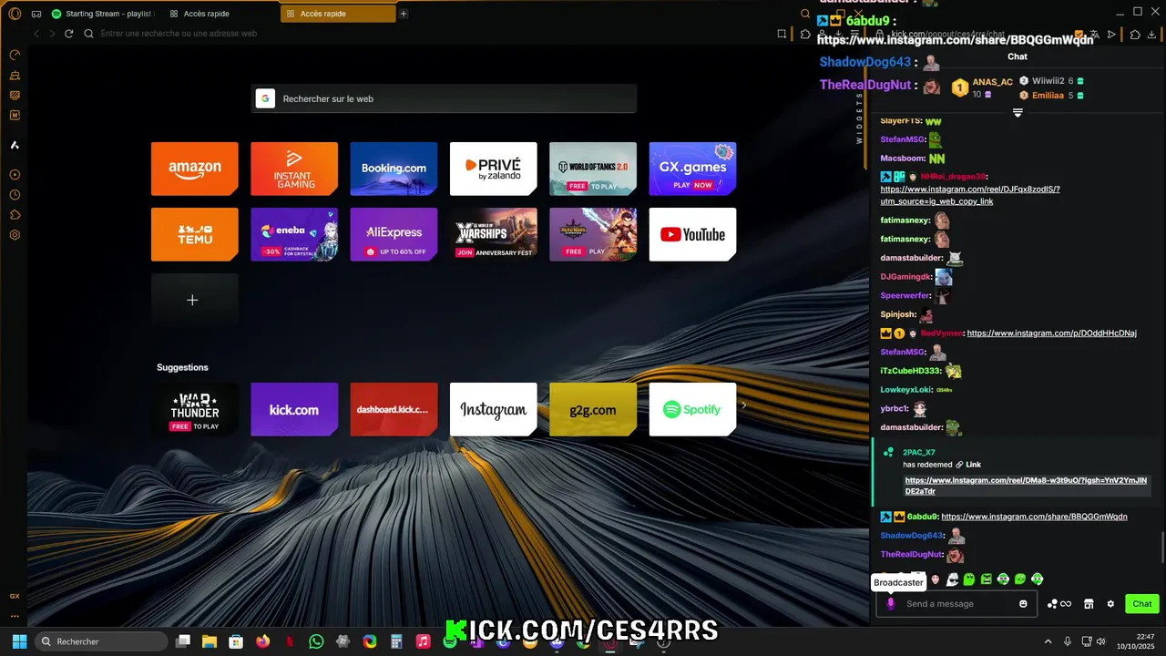Open the sidebar history clock icon
Viewport: 1166px width, 656px height.
tap(15, 195)
